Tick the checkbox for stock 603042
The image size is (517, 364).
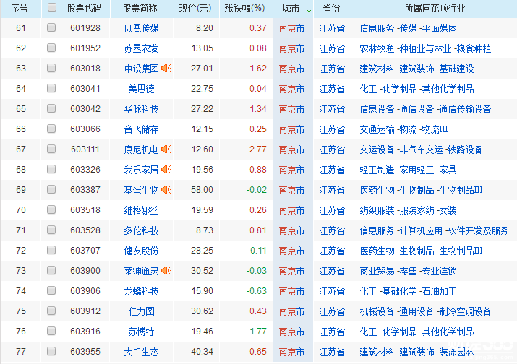(x=51, y=109)
